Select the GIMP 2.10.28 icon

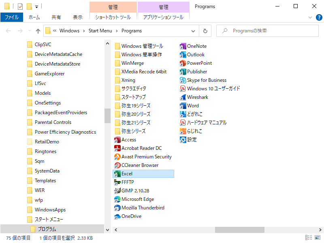(117, 191)
